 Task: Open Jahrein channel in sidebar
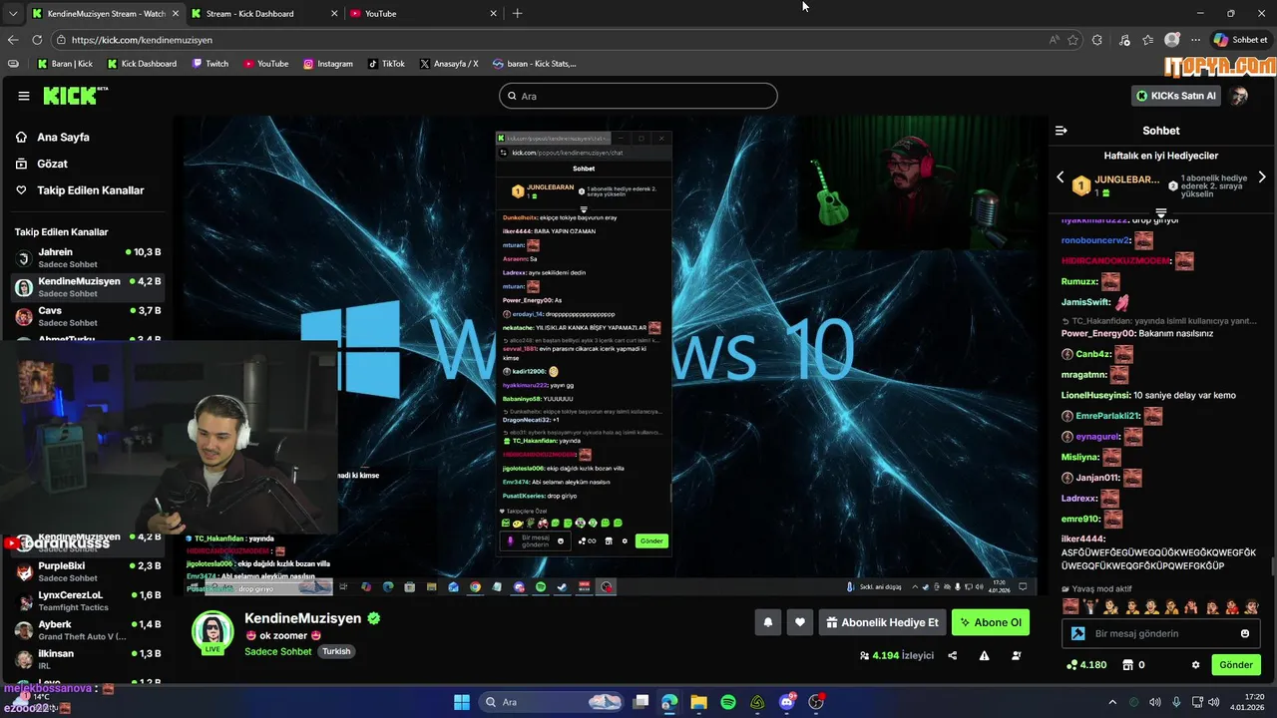coord(88,258)
